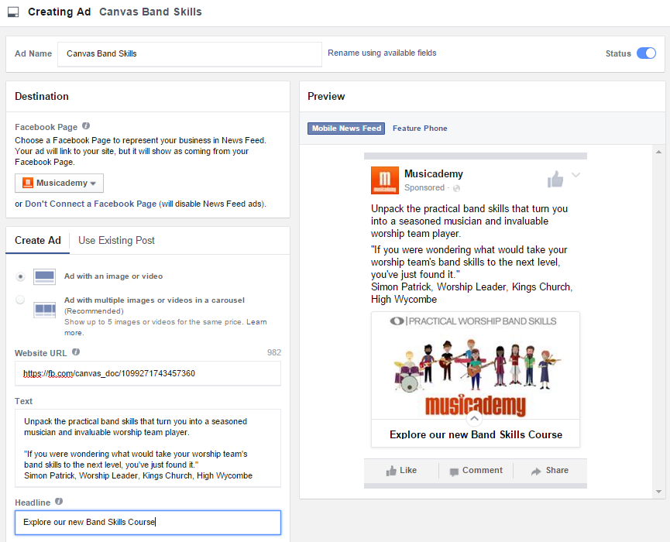
Task: Click Rename using available fields link
Action: [382, 53]
